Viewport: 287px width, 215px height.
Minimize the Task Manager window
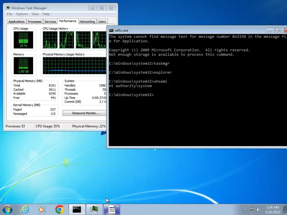(x=92, y=8)
